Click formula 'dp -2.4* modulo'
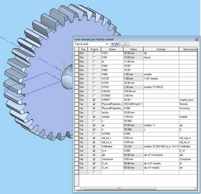The height and width of the screenshot is (194, 201). pos(161,163)
